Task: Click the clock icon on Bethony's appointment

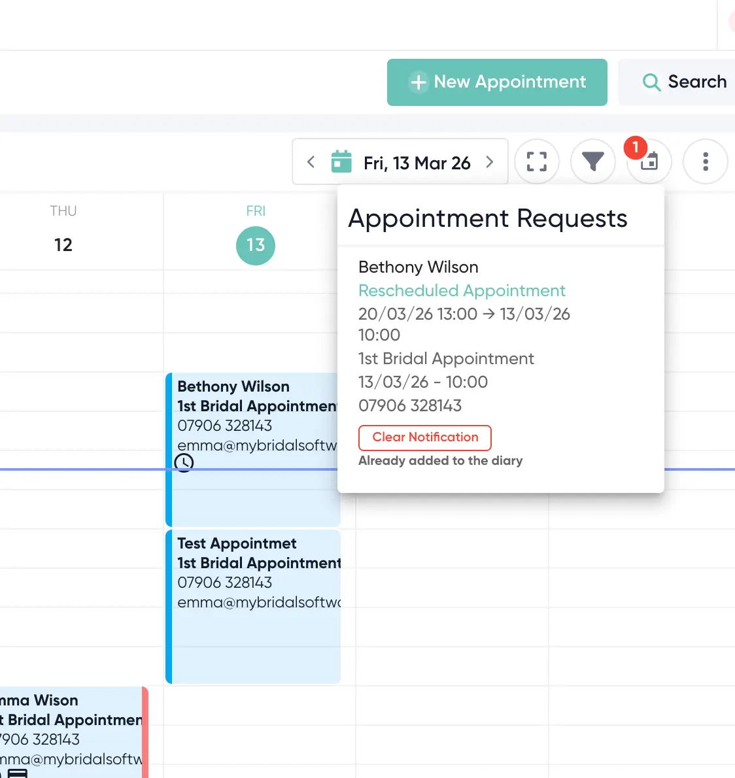Action: click(184, 463)
